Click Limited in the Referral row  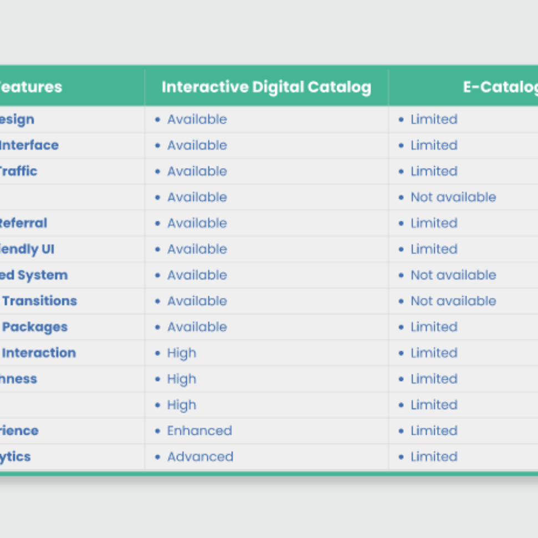tap(434, 224)
